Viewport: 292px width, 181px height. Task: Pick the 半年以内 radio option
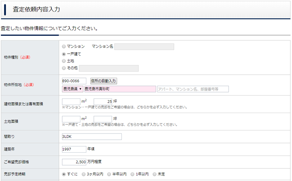(x=109, y=174)
